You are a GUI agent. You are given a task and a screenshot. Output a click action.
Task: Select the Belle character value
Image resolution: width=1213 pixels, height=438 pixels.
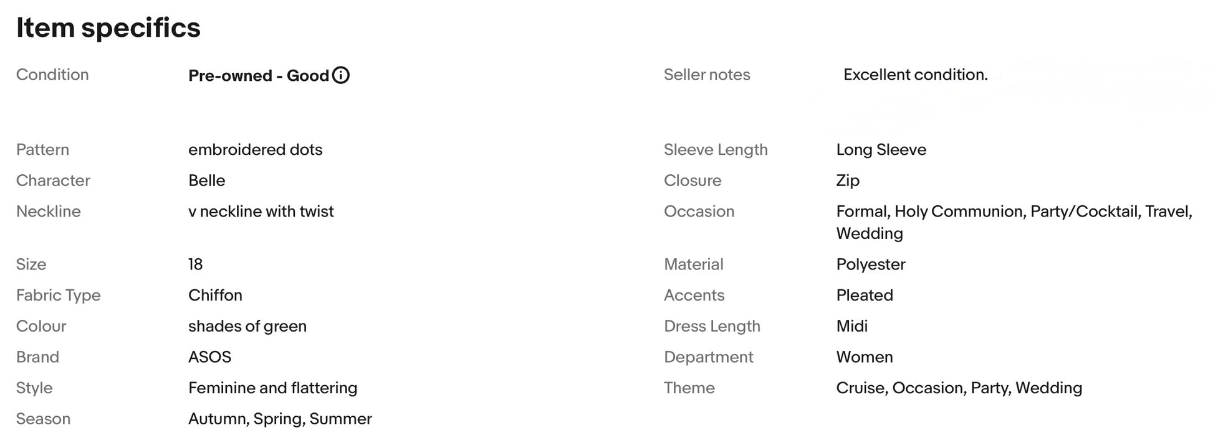(x=207, y=180)
